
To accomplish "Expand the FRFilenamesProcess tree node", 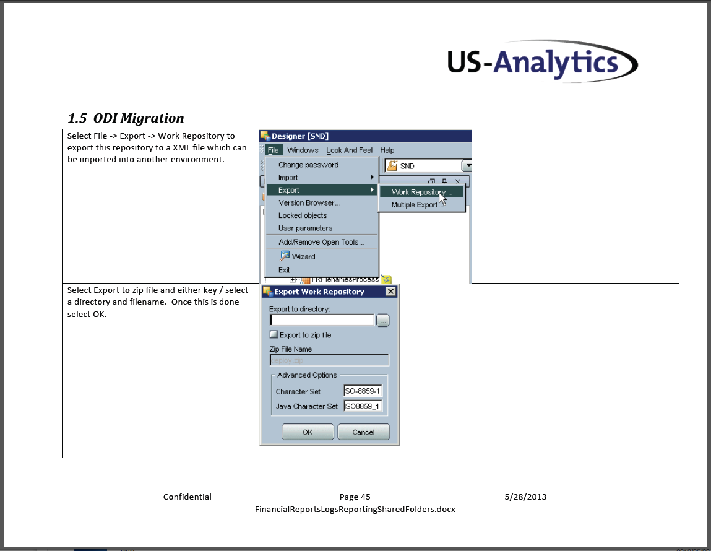I will point(293,280).
